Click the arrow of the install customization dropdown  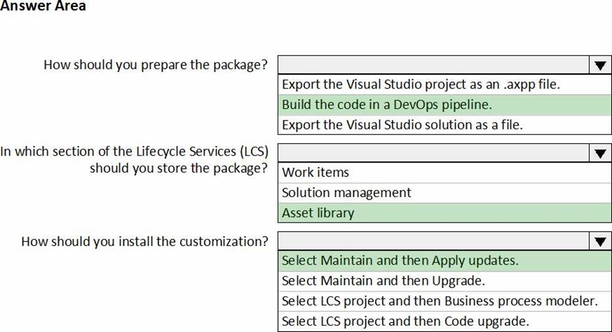click(599, 241)
